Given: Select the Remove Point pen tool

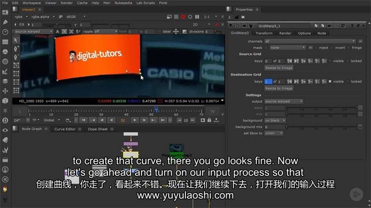Looking at the screenshot, I should 16,57.
